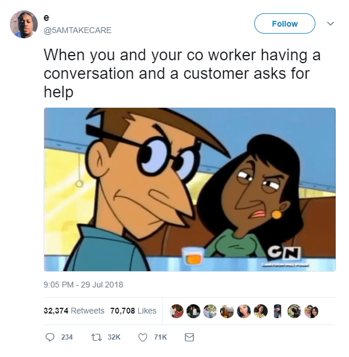Click the third liker avatar in row

210,311
